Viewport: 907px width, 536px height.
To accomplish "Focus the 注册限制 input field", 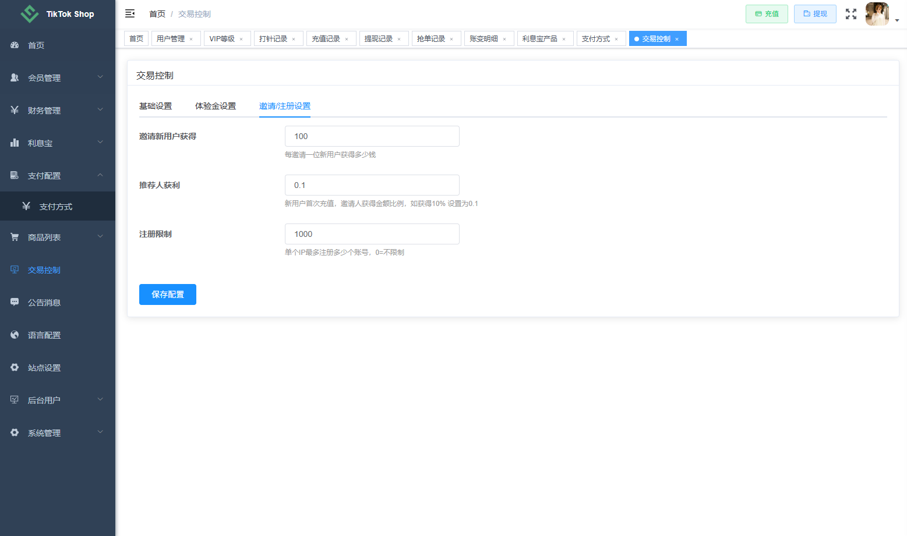I will (x=372, y=234).
